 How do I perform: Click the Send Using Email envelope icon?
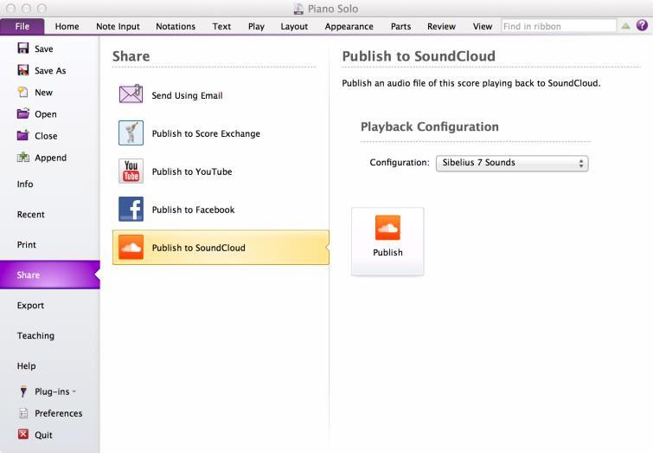(x=131, y=94)
